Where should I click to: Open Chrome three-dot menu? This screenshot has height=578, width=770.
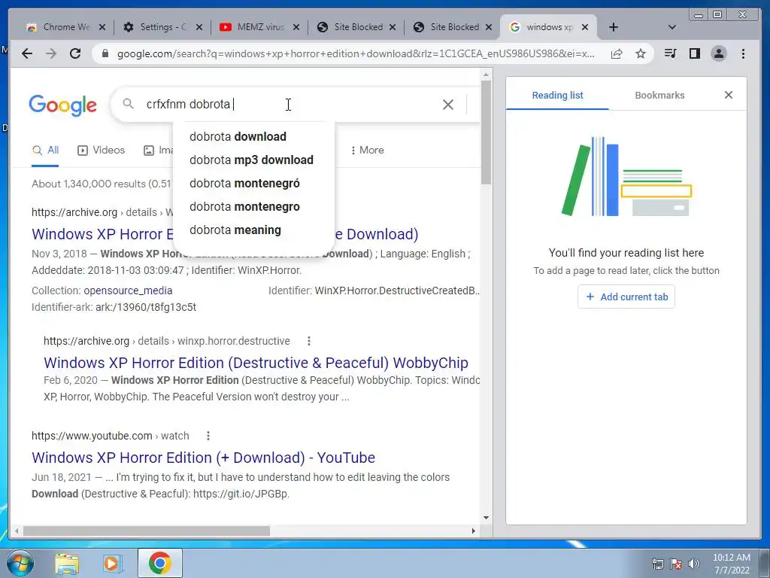[743, 53]
